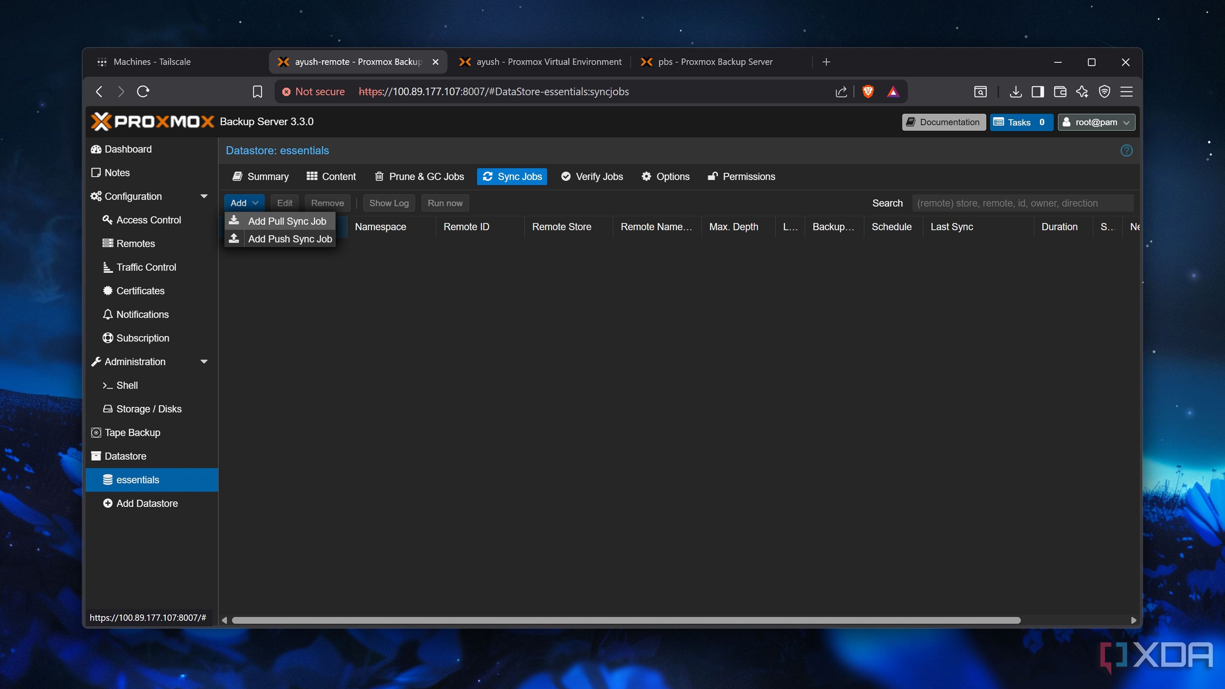This screenshot has width=1225, height=689.
Task: Select the essentials datastore
Action: click(152, 480)
